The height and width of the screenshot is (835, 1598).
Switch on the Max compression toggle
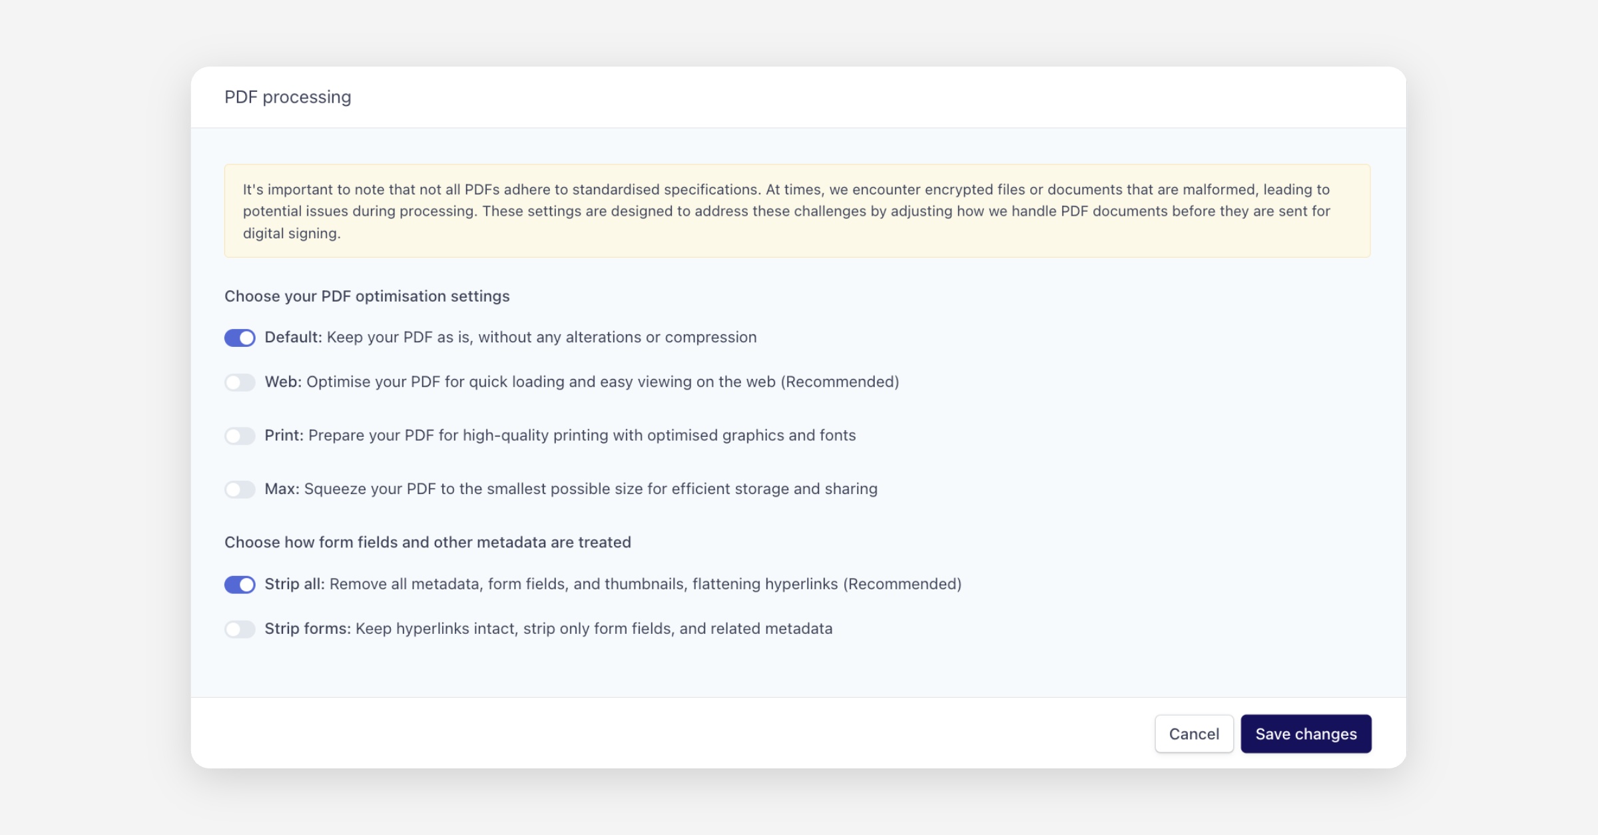[240, 489]
